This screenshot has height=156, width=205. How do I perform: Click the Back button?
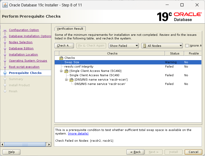point(135,152)
